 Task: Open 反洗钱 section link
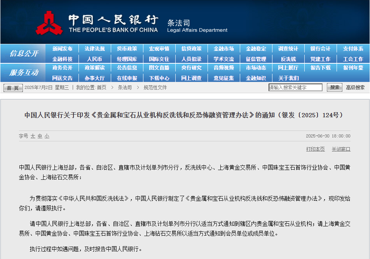(288, 59)
